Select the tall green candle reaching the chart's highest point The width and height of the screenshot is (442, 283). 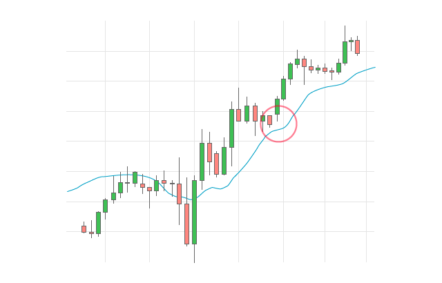345,52
